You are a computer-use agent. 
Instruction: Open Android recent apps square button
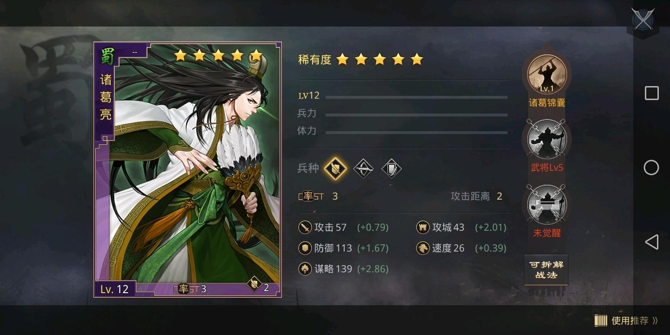(651, 93)
